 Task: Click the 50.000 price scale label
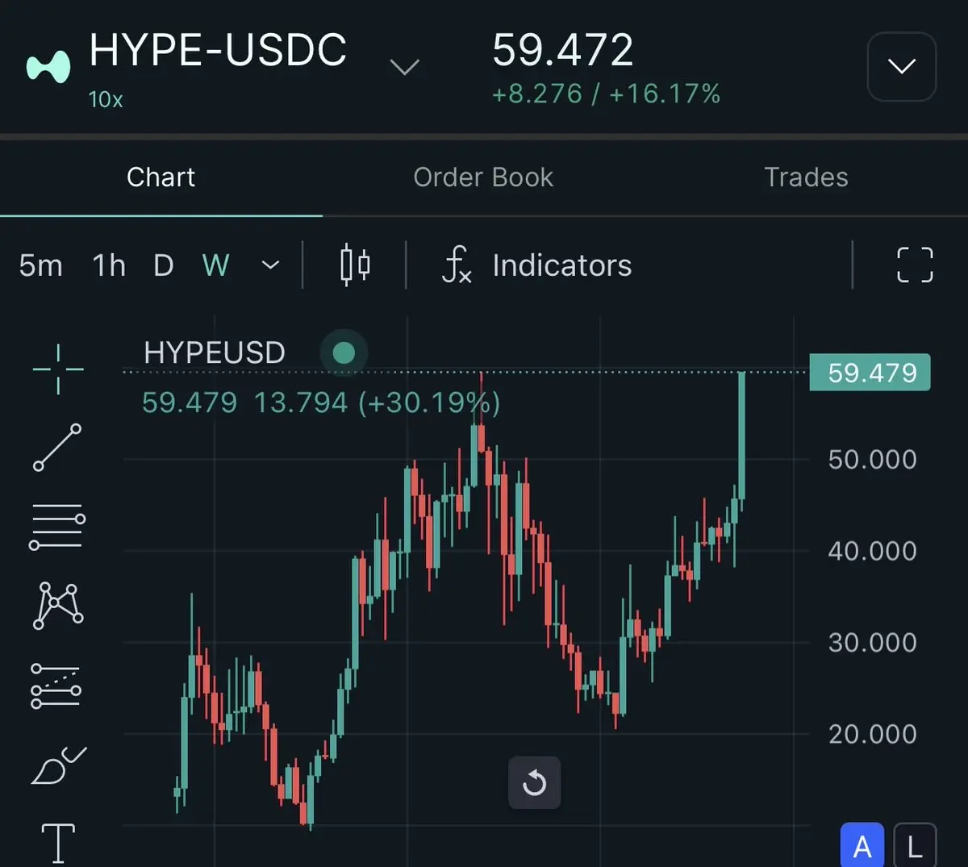[x=872, y=460]
